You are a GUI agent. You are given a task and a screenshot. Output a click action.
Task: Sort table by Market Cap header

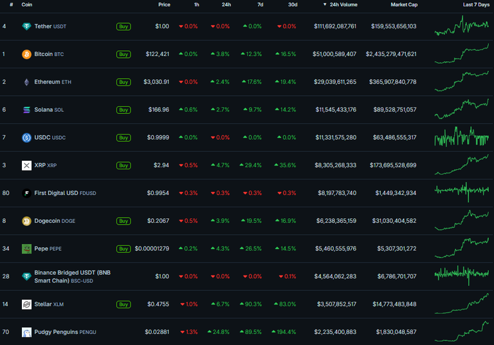click(404, 5)
